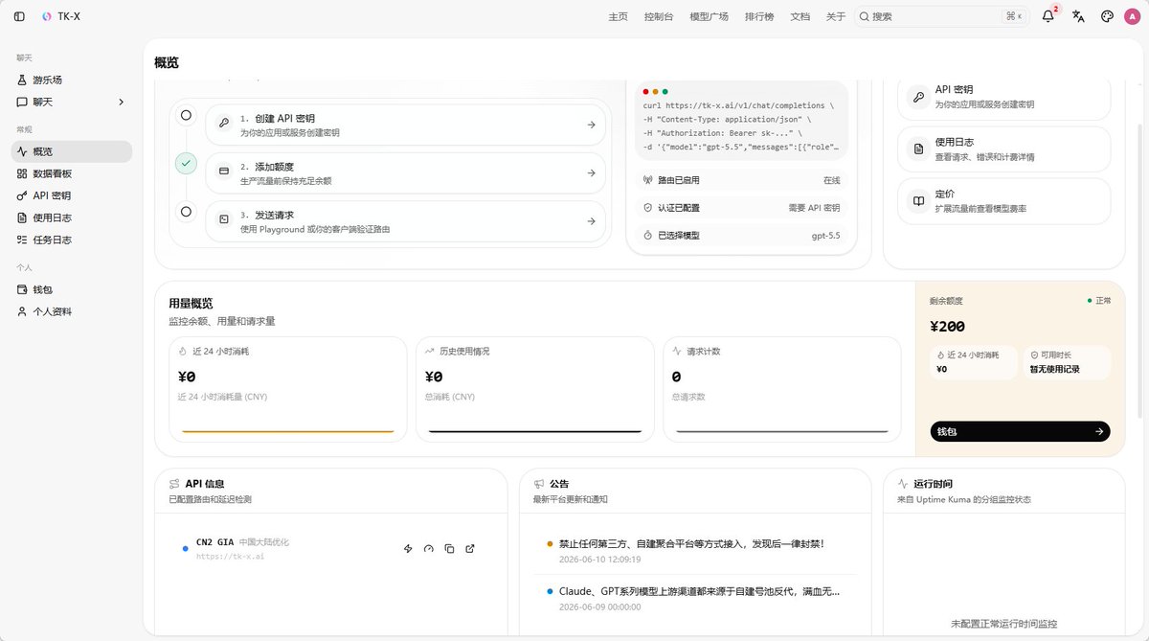The width and height of the screenshot is (1149, 641).
Task: Click the pulse icon beside 运行时间
Action: click(x=903, y=484)
